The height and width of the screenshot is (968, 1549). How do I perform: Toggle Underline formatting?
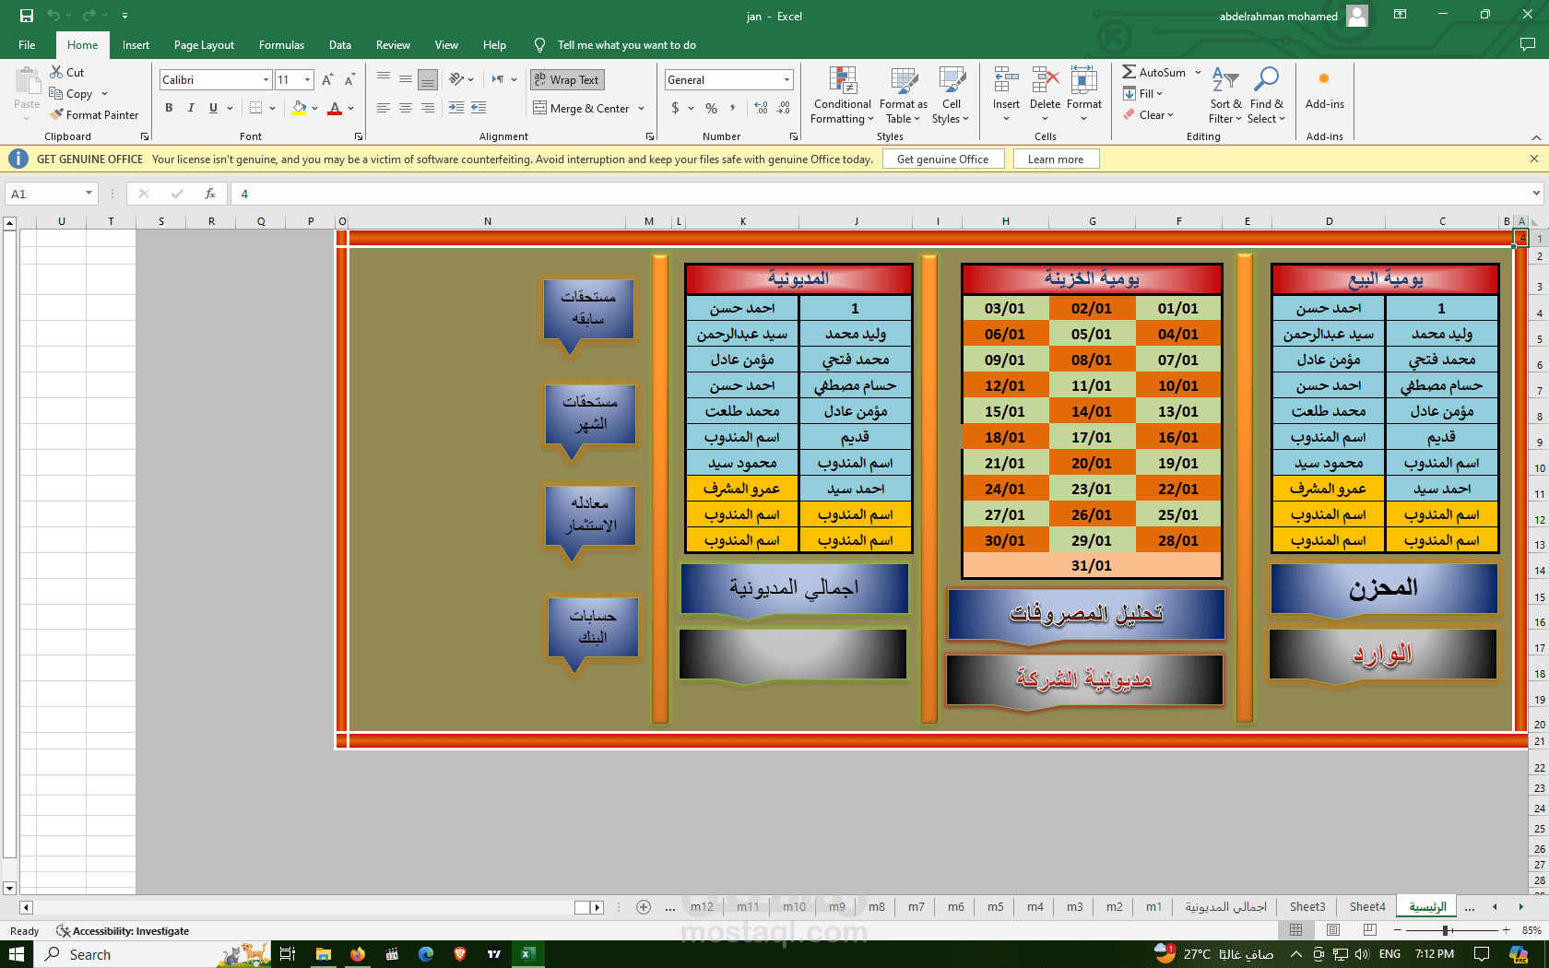213,108
